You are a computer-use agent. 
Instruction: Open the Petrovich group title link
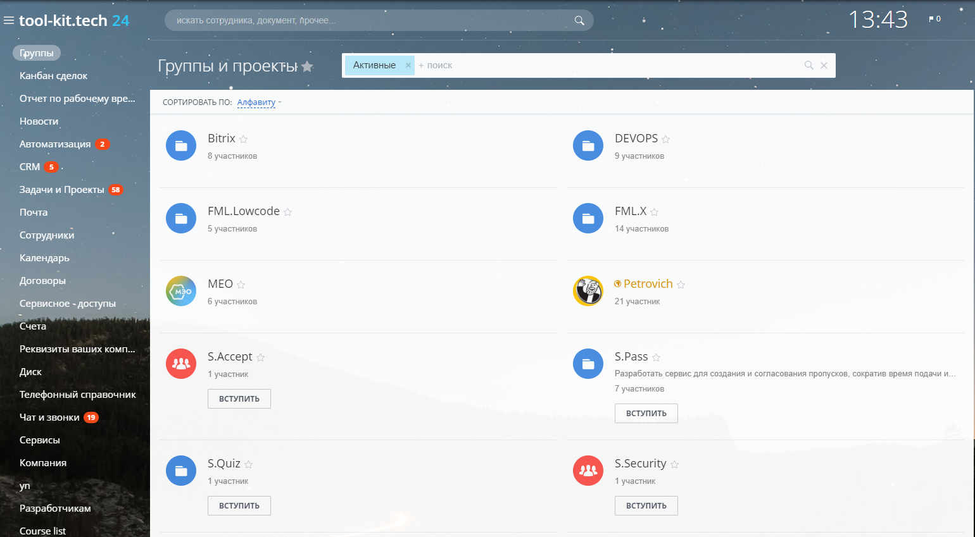[x=648, y=284]
